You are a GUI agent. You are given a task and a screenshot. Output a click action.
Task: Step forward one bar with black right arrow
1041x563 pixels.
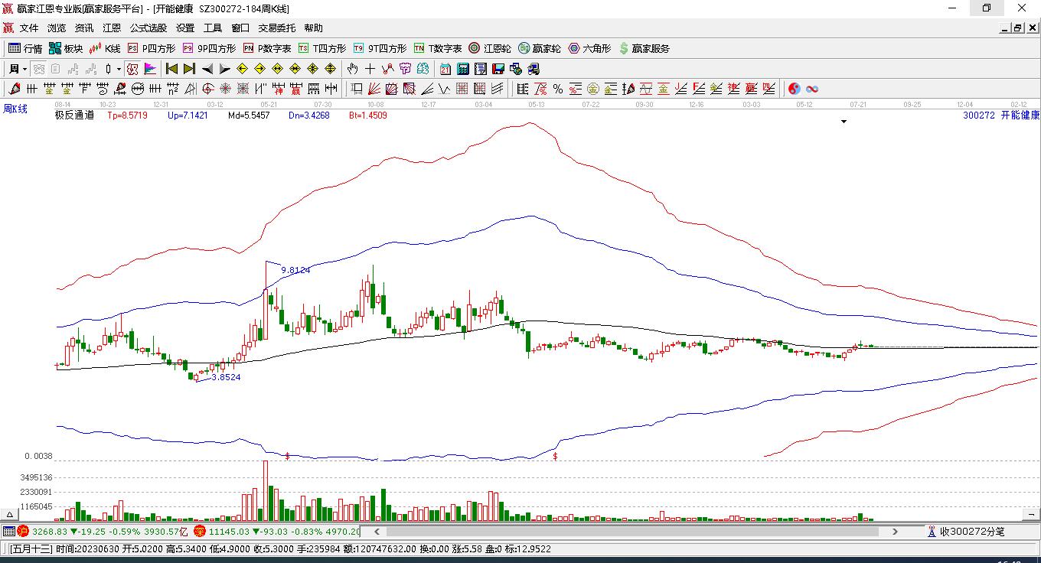225,69
